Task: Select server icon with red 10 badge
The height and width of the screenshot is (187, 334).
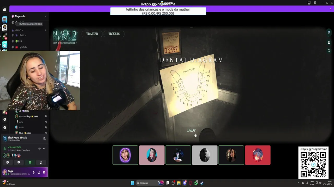Action: (5, 36)
